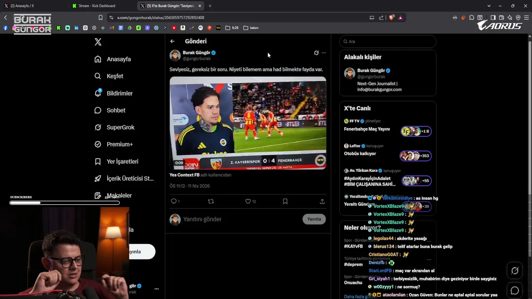Open Keşfet search page in sidebar
The width and height of the screenshot is (532, 299).
coord(109,76)
